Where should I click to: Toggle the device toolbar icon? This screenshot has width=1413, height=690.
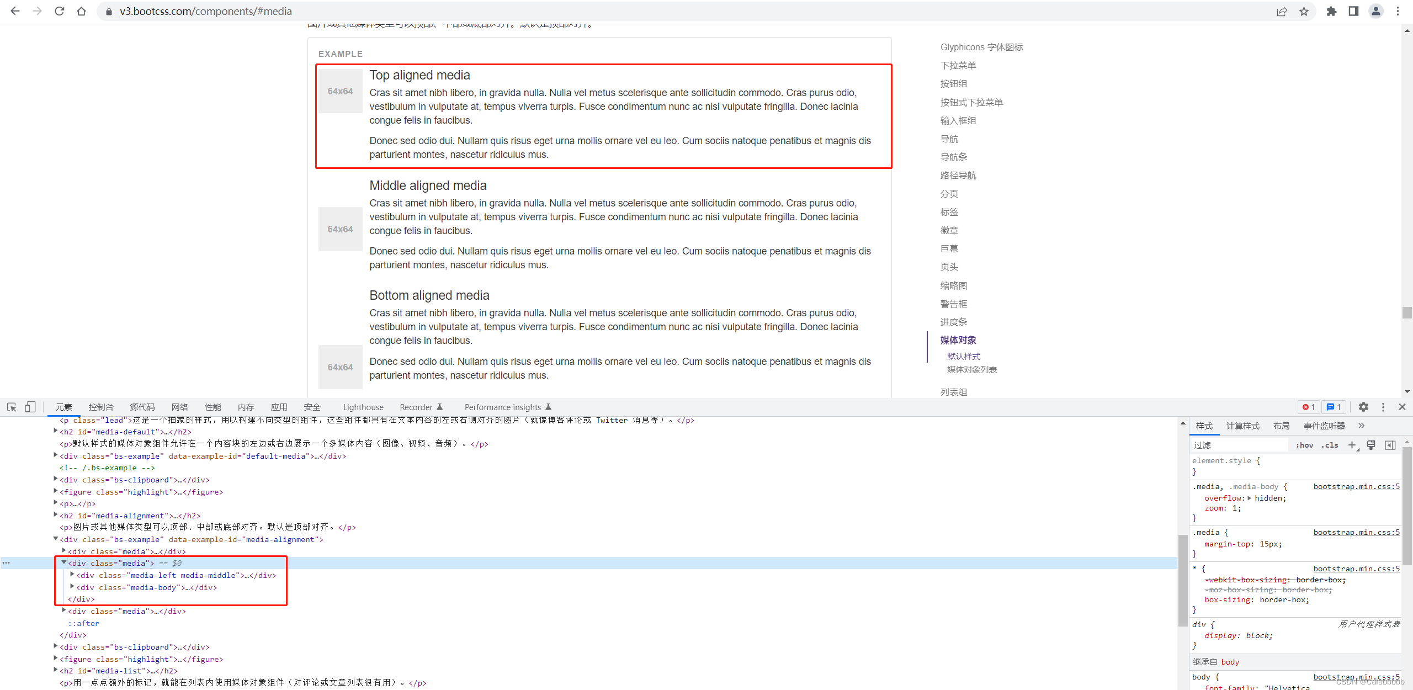pos(30,407)
